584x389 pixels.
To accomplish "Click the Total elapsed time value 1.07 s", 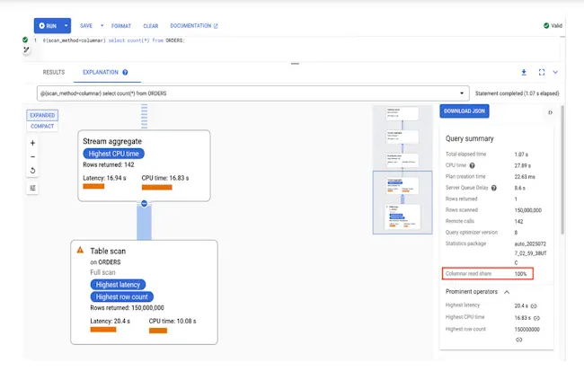I will tap(521, 155).
